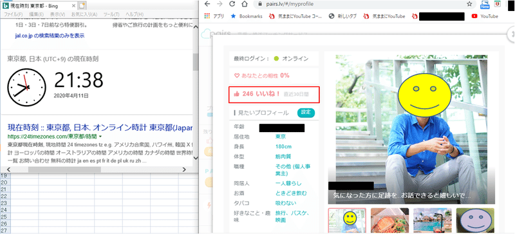Click the 246 いいね! count text

(x=261, y=94)
